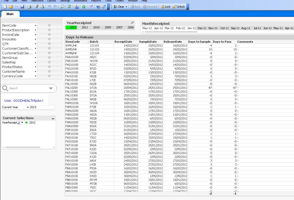Screen dimensions: 294x200
Task: Click the Lock selections button
Action: coord(166,7)
